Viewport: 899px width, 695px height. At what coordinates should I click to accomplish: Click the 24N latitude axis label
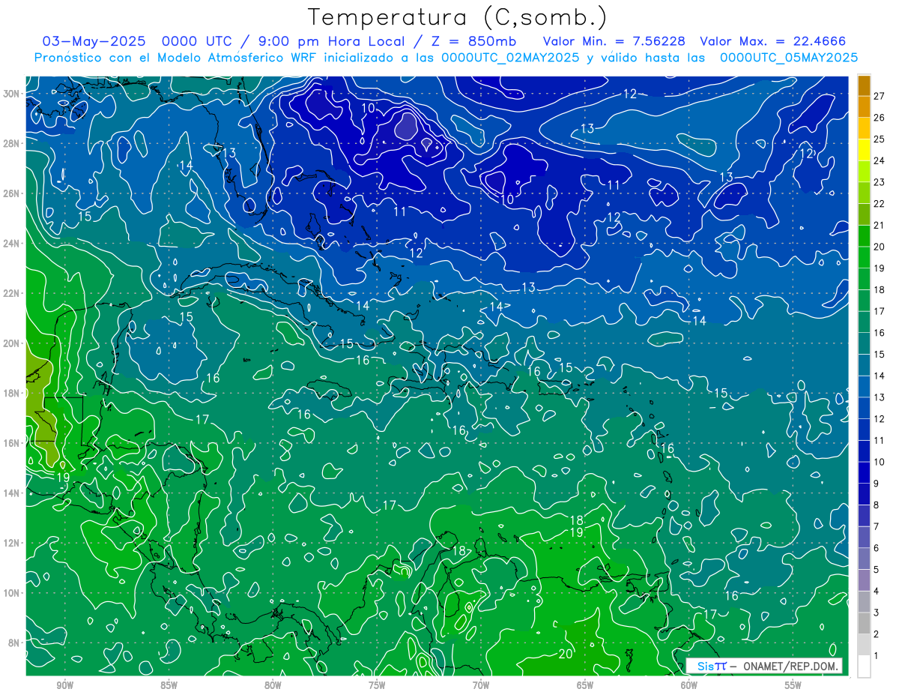click(11, 243)
